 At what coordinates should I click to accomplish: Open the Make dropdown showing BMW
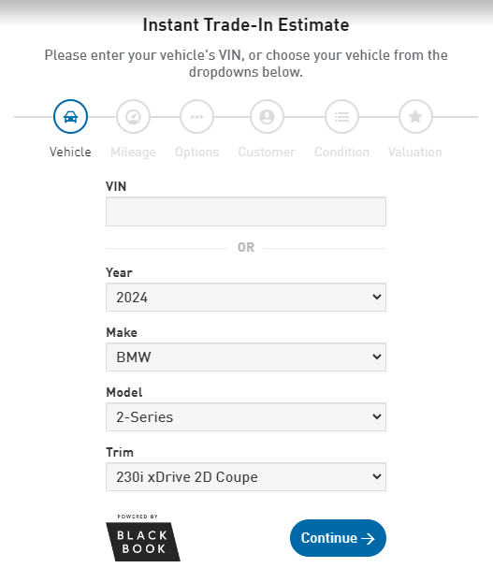(246, 357)
